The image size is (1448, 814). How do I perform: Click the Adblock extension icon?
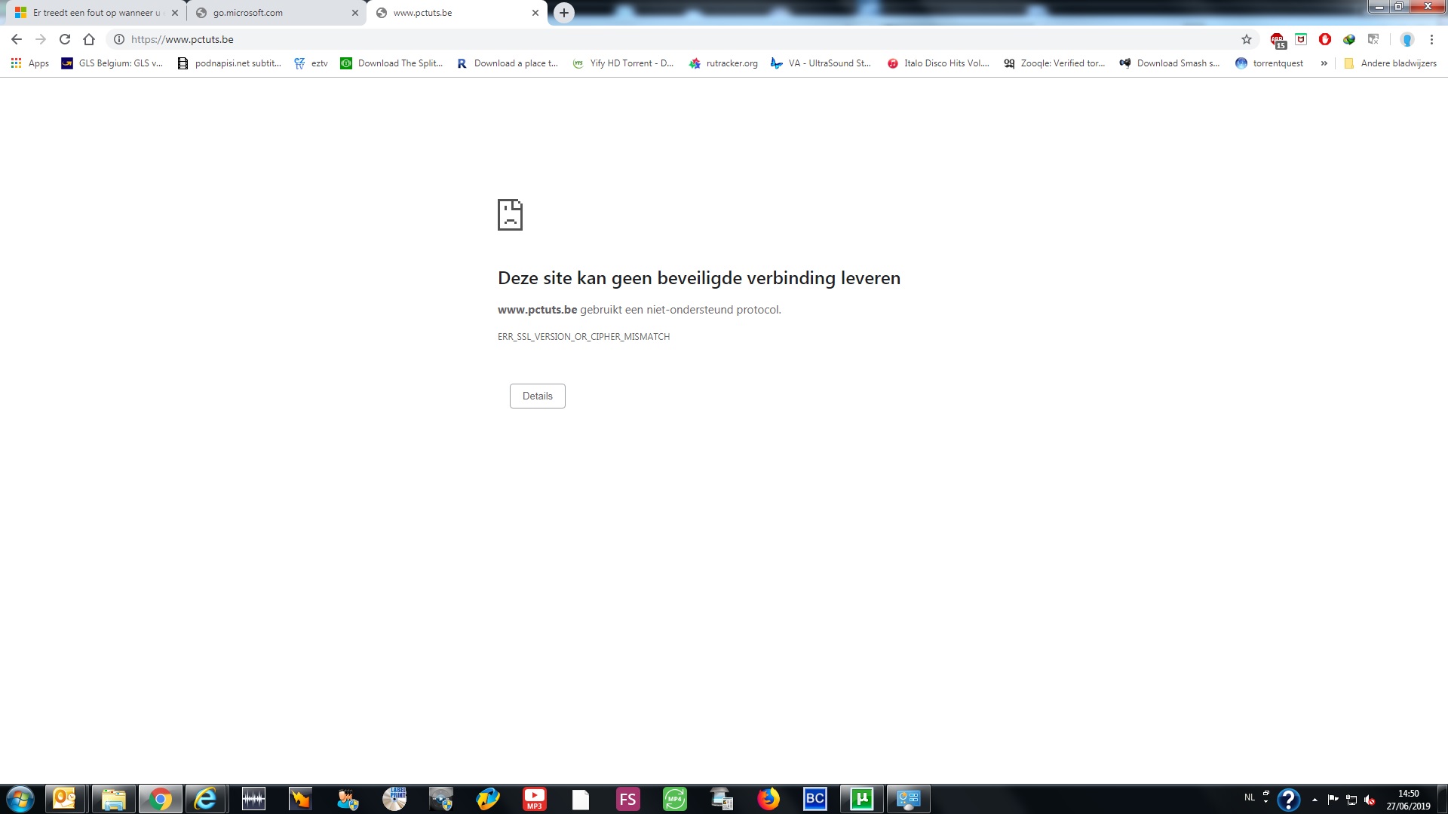(1325, 39)
